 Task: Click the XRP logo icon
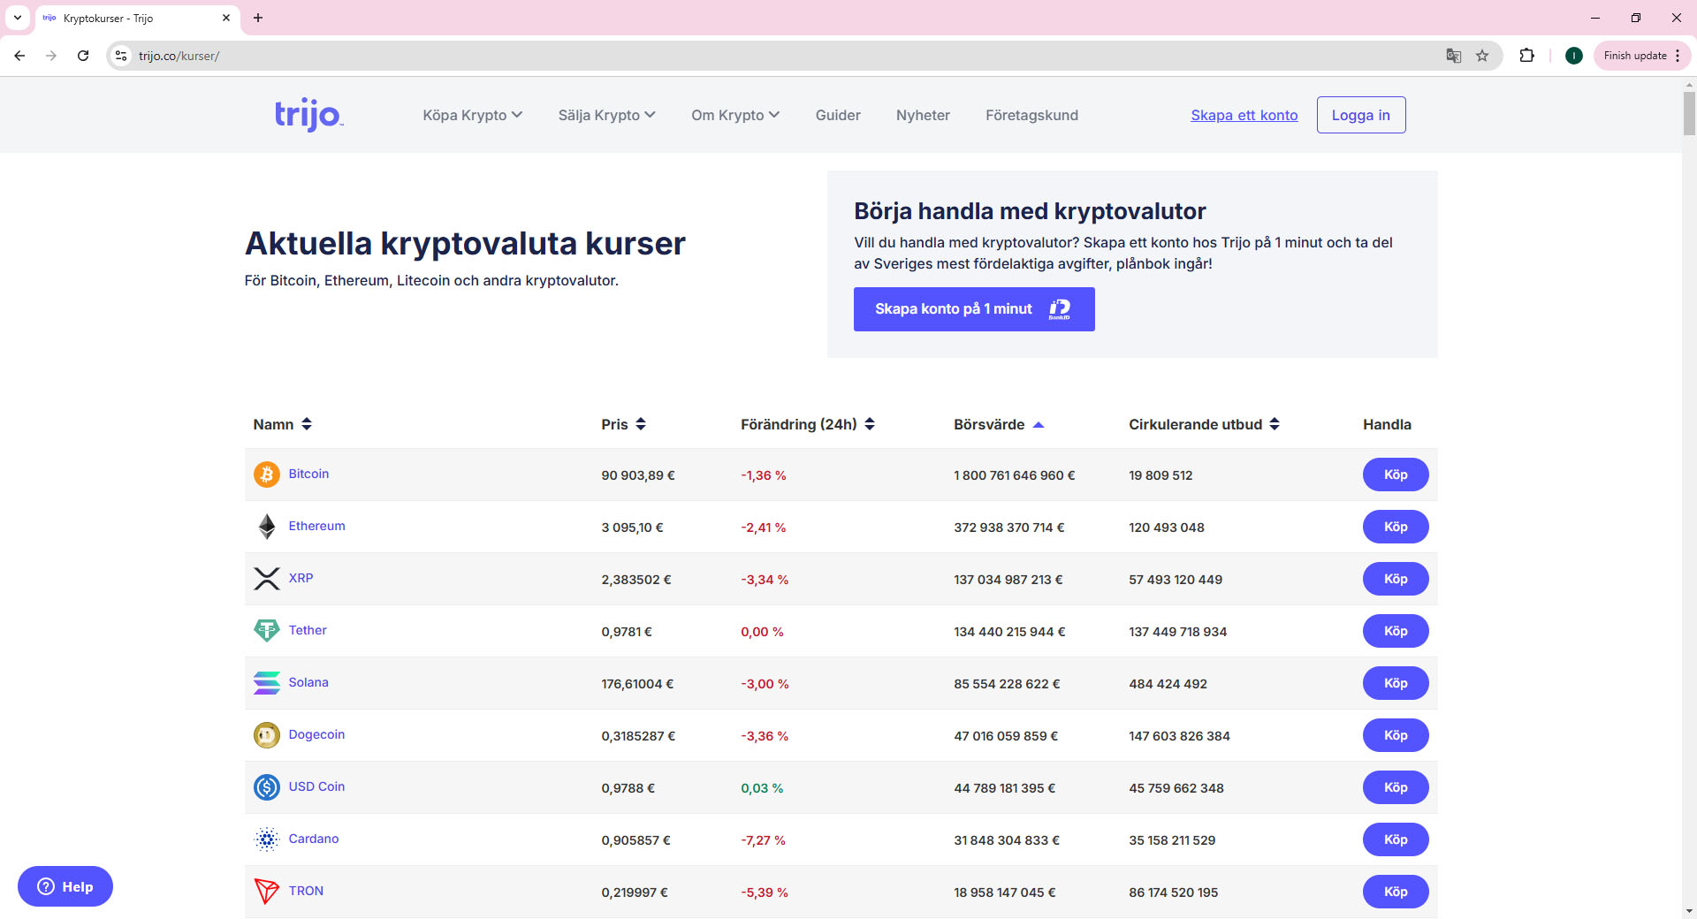[x=266, y=579]
